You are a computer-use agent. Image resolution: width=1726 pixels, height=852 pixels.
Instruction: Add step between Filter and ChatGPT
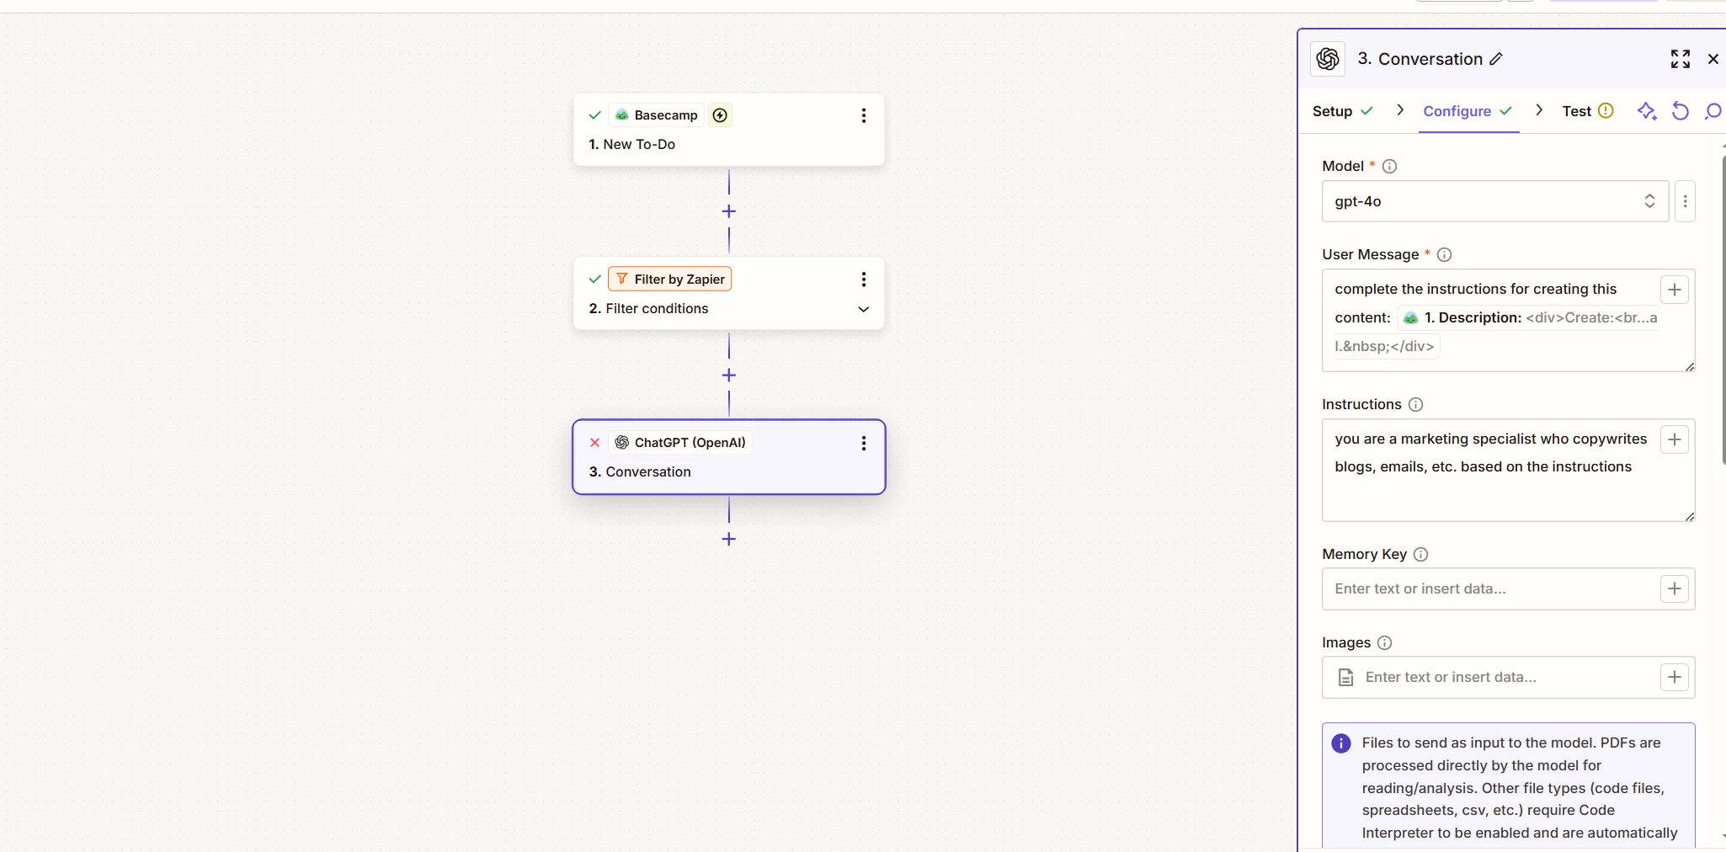click(x=729, y=375)
